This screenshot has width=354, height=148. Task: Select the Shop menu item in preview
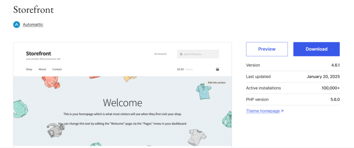coord(29,69)
